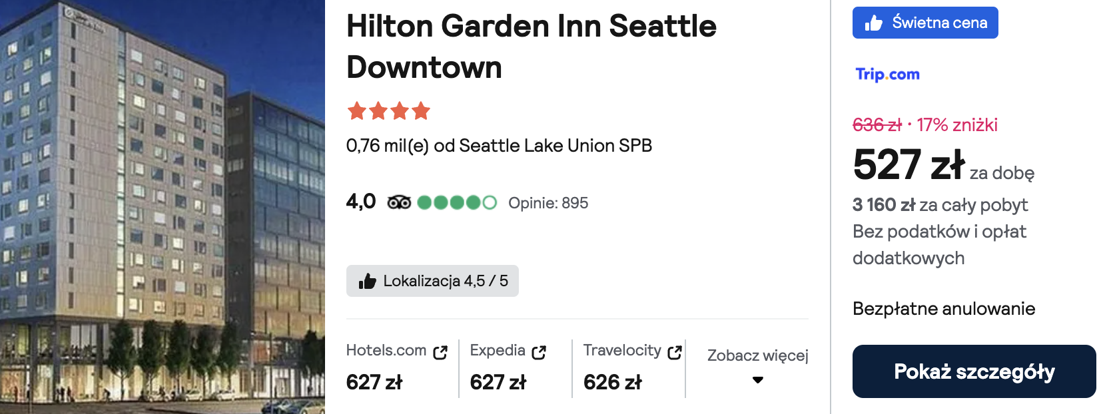This screenshot has height=414, width=1107.
Task: Click the four-star hotel rating stars
Action: click(x=389, y=111)
